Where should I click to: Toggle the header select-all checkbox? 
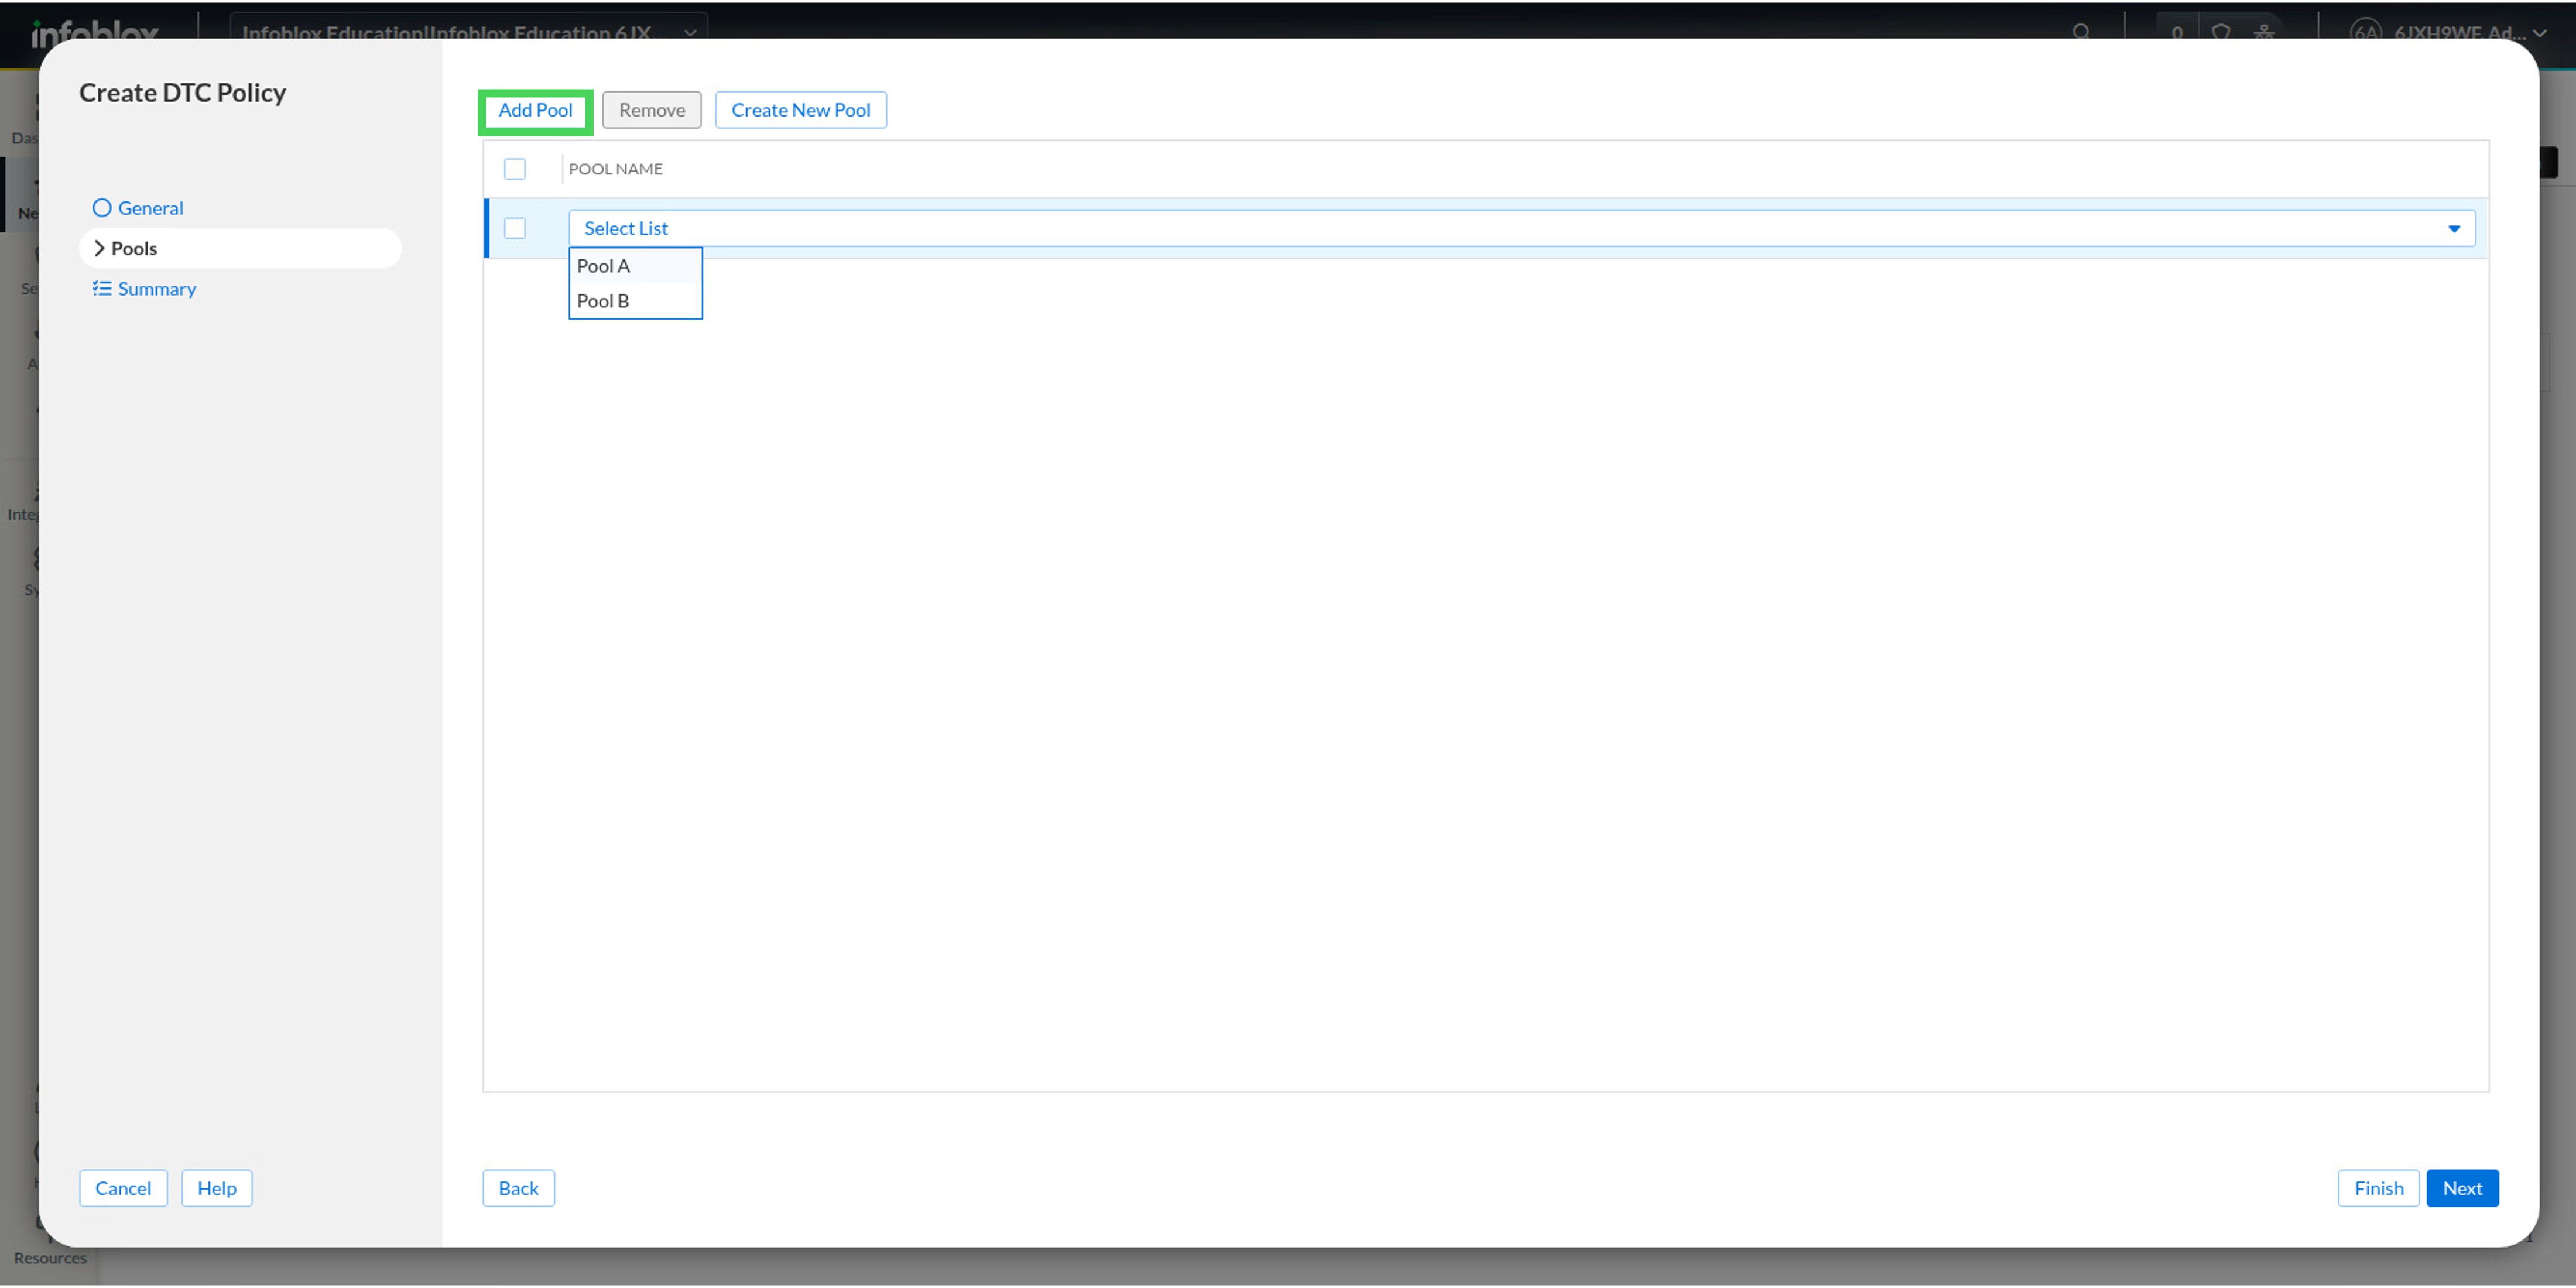coord(515,169)
